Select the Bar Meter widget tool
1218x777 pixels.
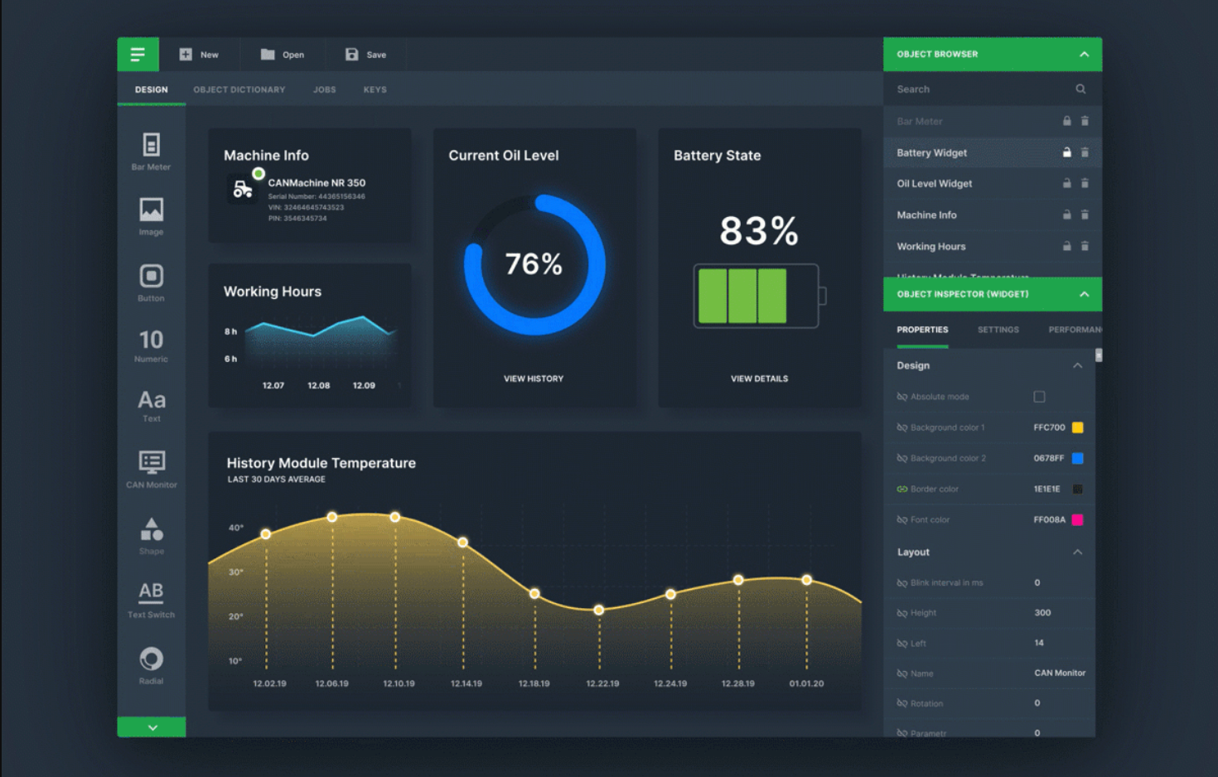[x=151, y=152]
